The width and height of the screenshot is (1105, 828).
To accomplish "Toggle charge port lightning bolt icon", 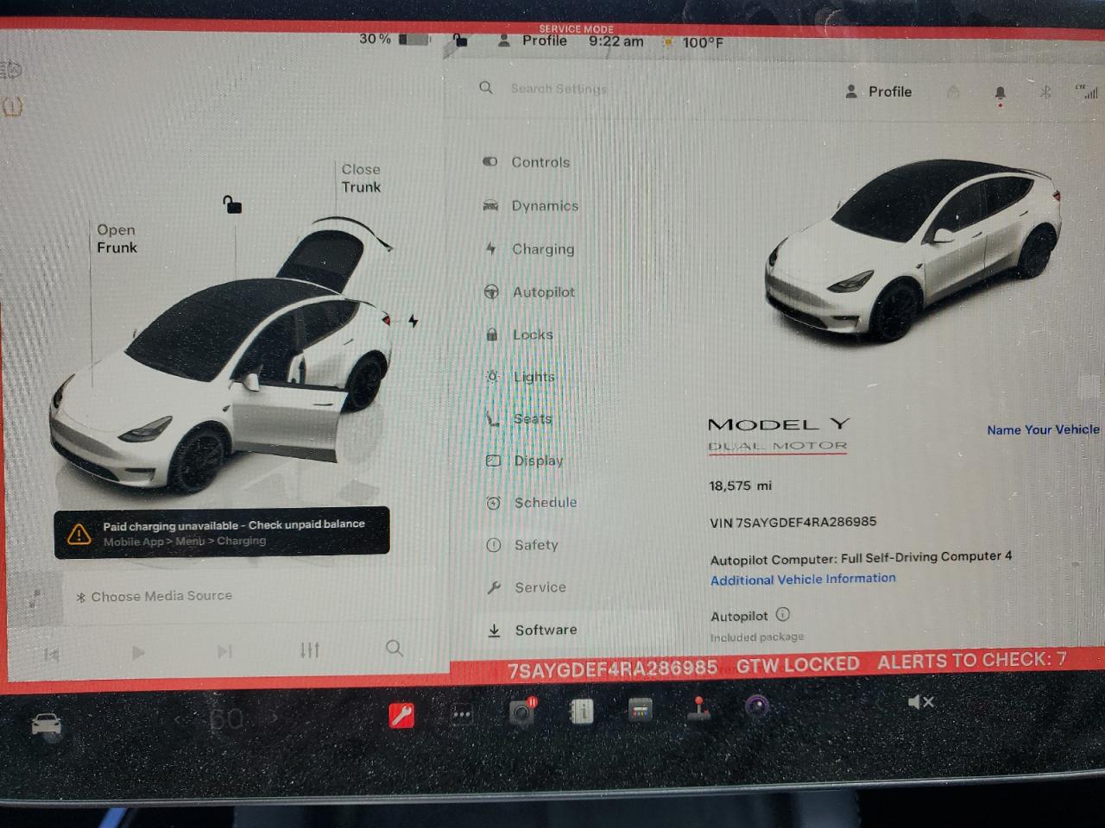I will click(414, 321).
